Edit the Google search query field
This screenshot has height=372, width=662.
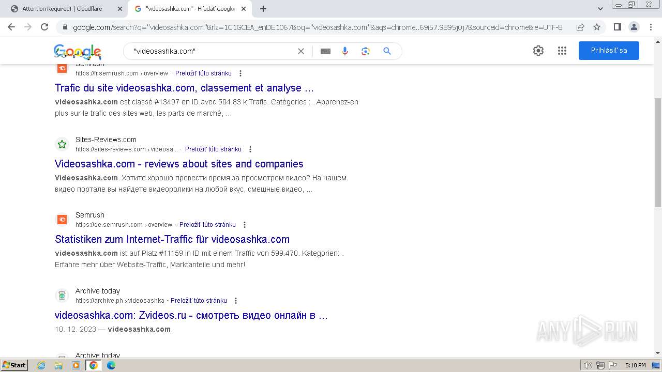[211, 51]
